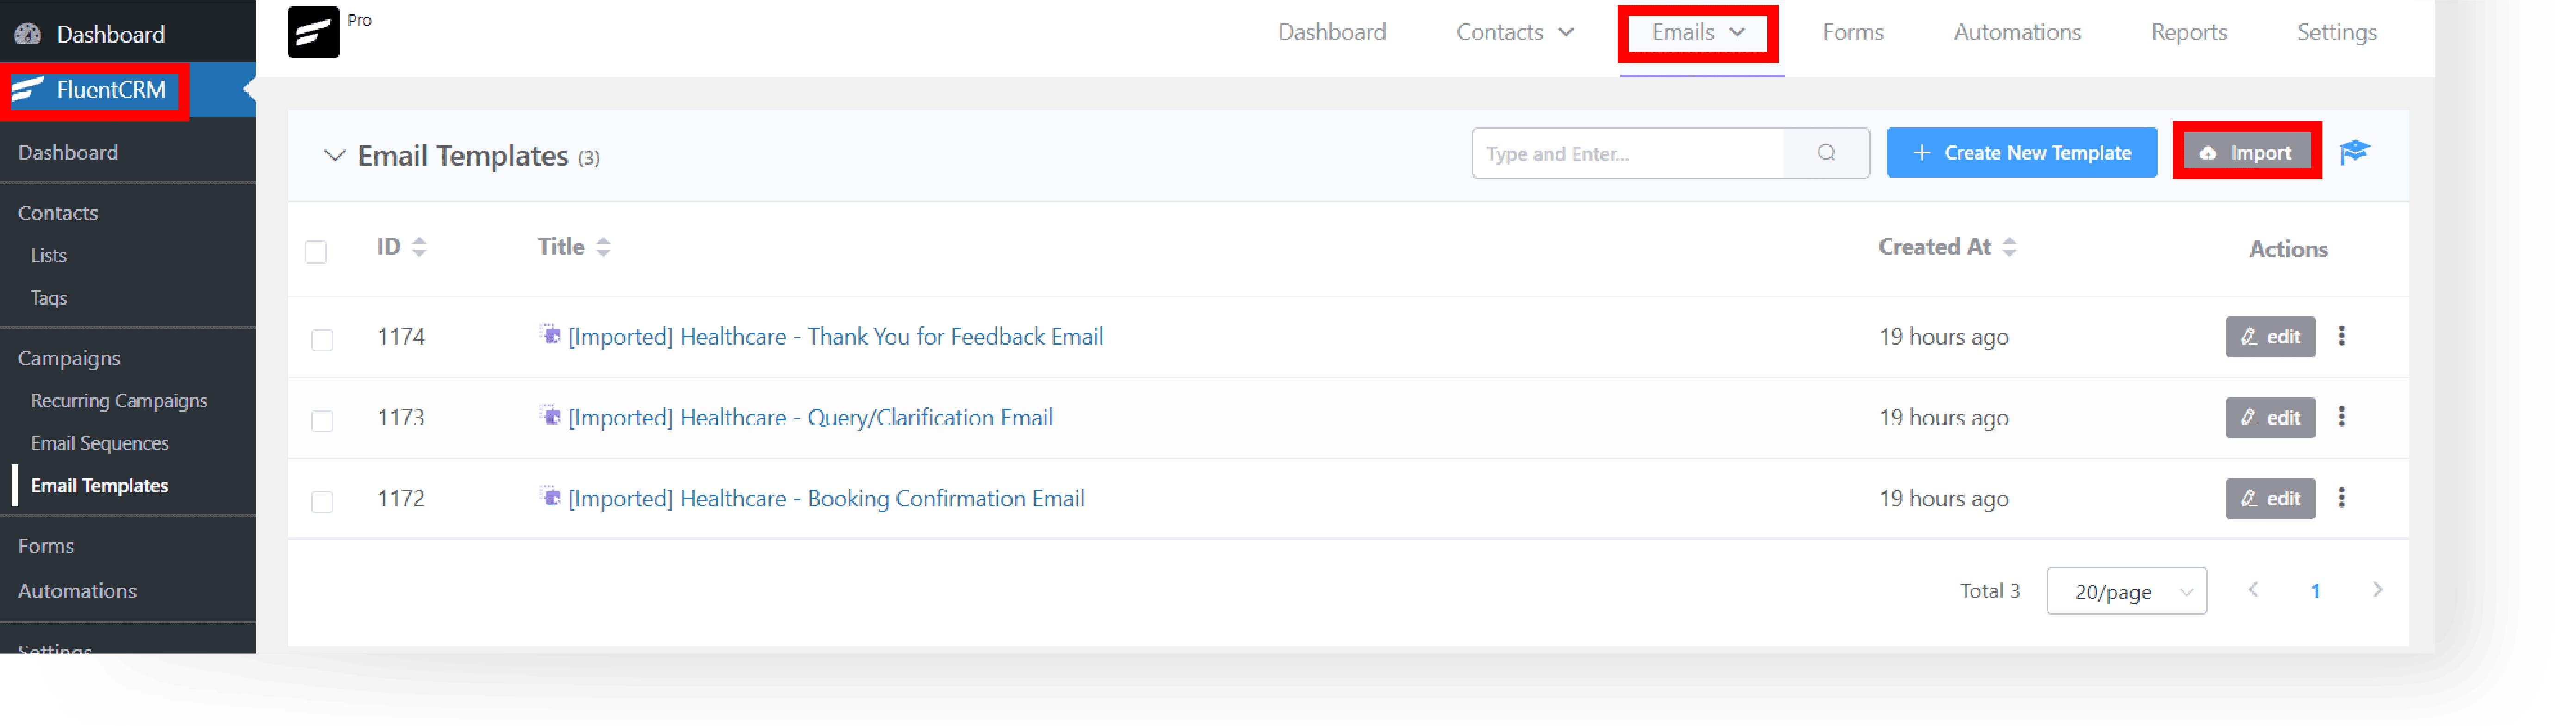Viewport: 2576px width, 726px height.
Task: Select all templates header checkbox
Action: (x=316, y=252)
